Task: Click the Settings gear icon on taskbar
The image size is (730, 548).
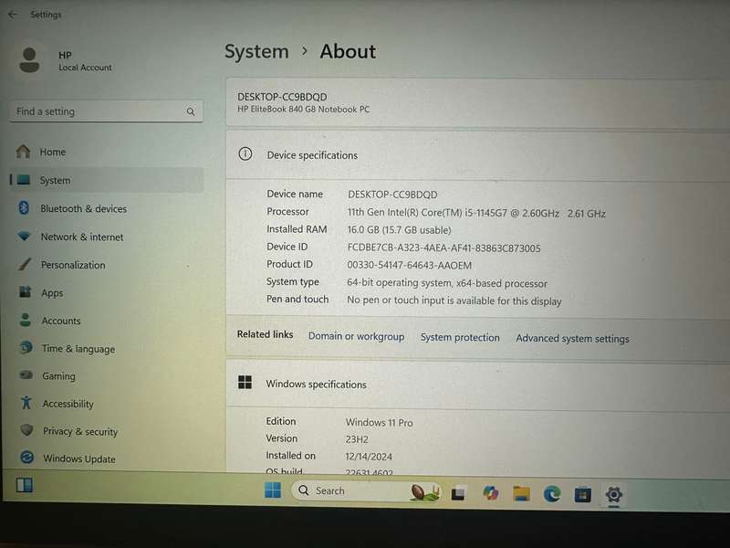Action: click(x=613, y=494)
